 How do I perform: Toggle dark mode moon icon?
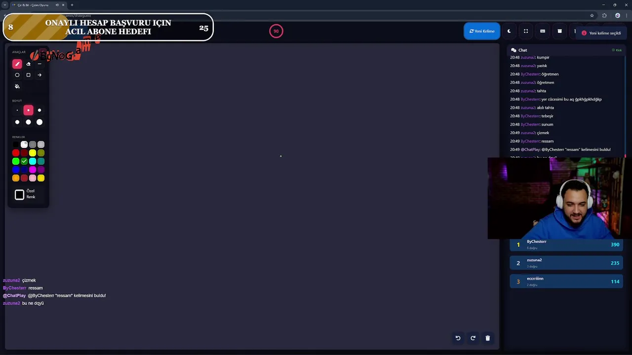[509, 31]
